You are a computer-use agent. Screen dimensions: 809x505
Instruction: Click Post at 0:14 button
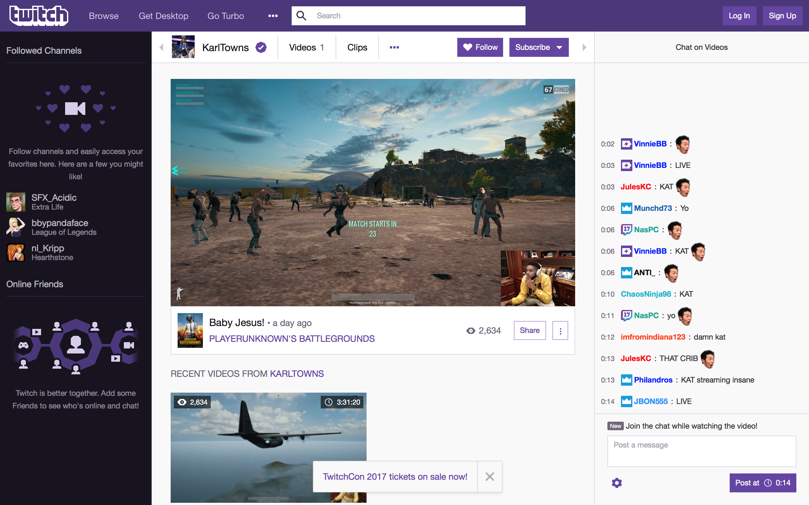click(763, 483)
